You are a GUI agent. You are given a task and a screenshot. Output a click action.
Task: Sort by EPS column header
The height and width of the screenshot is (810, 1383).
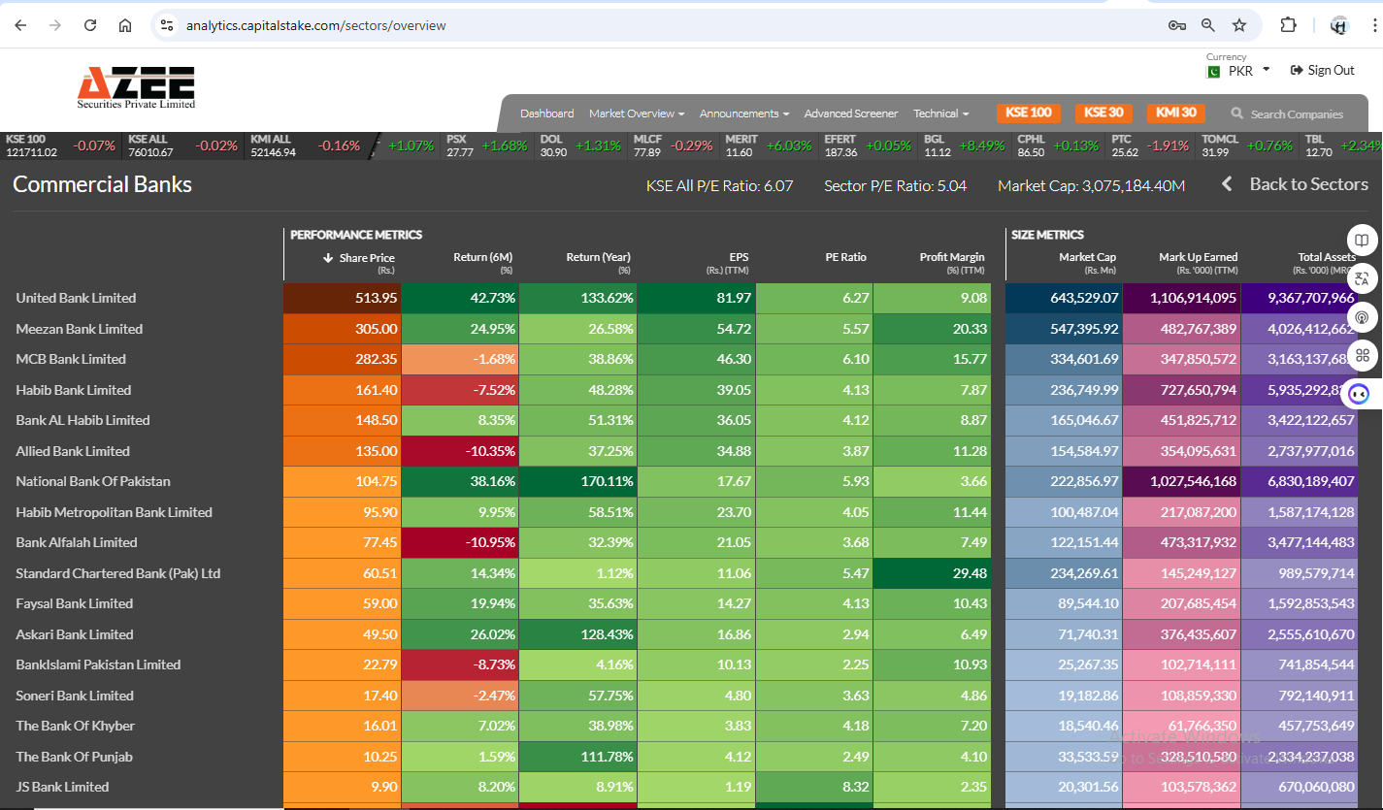pyautogui.click(x=739, y=257)
